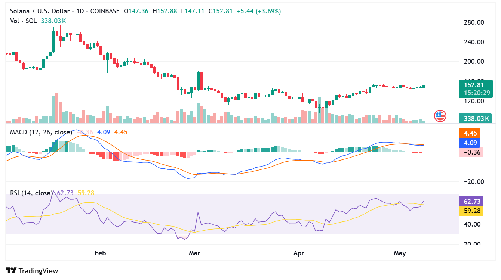The width and height of the screenshot is (501, 280).
Task: Click the May date axis label
Action: point(400,253)
